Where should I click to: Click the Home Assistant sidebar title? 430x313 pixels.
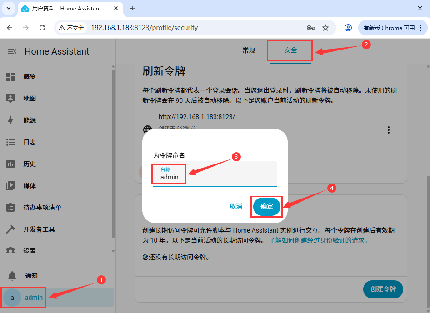click(57, 51)
